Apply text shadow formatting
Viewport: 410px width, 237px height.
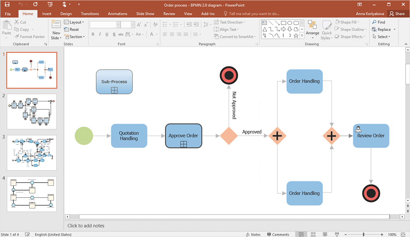tap(114, 34)
